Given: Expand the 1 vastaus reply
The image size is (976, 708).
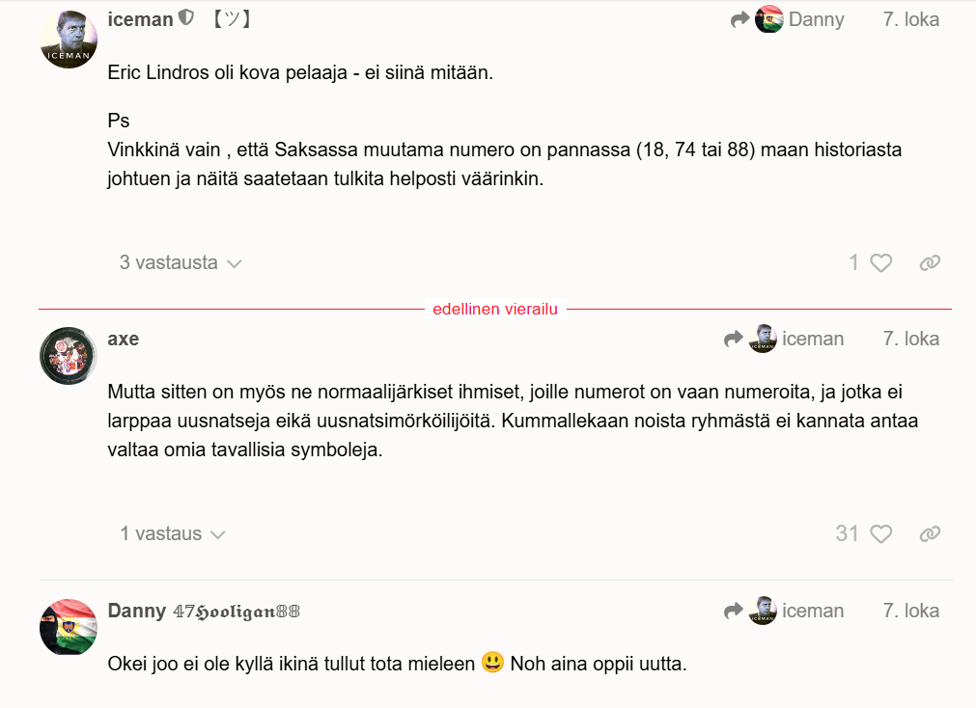Looking at the screenshot, I should (x=172, y=533).
